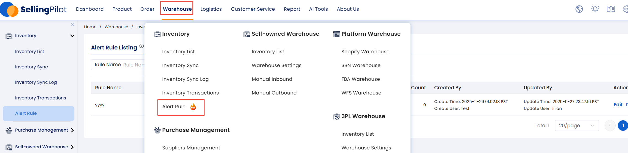
Task: Go to Home via breadcrumb
Action: (x=90, y=27)
